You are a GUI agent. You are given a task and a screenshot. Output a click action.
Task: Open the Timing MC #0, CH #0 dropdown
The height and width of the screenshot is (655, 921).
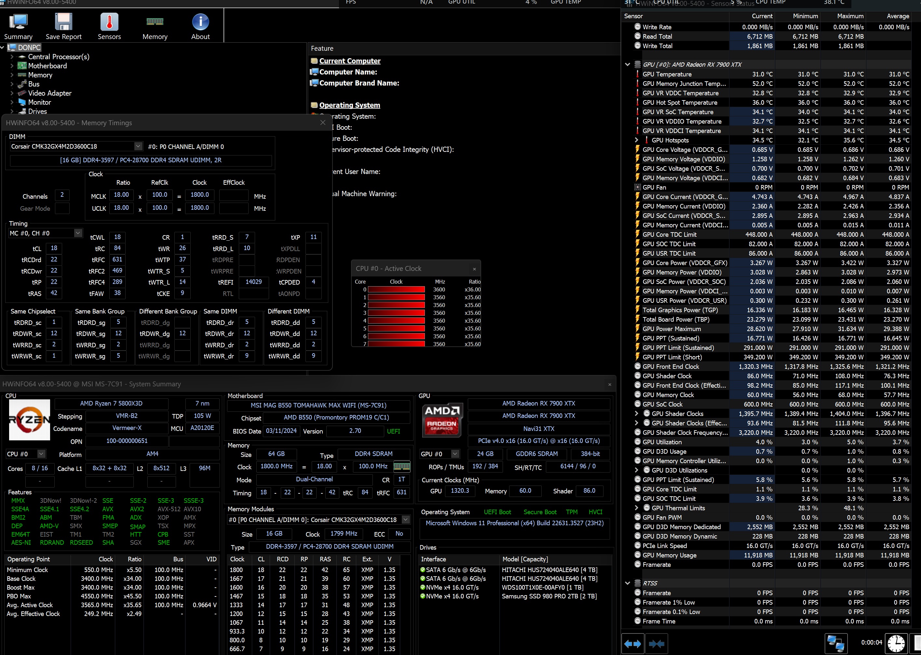coord(78,233)
